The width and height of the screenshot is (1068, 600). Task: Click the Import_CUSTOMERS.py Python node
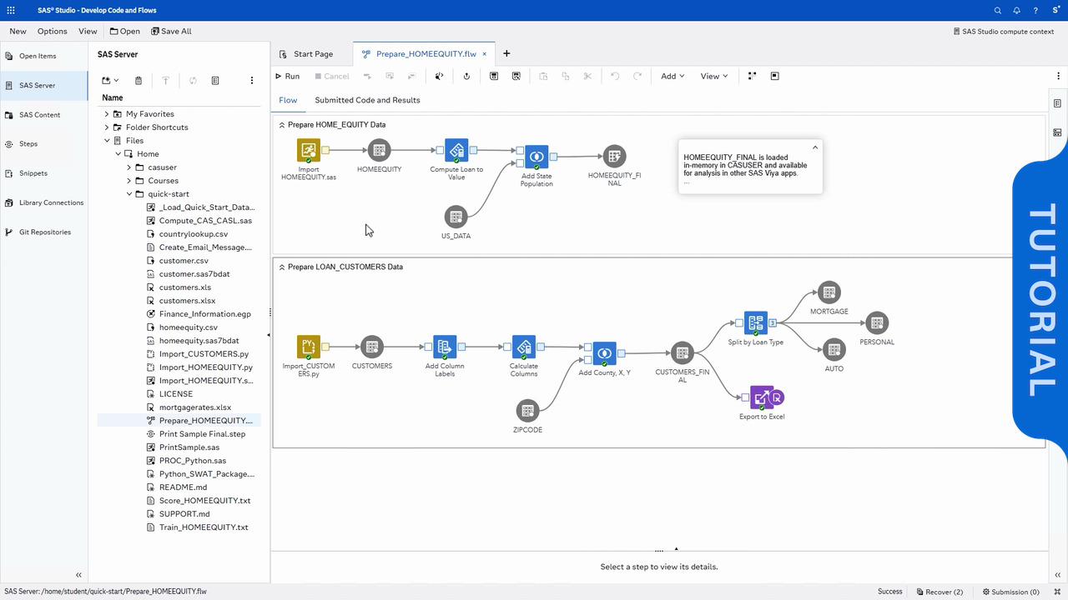tap(309, 347)
